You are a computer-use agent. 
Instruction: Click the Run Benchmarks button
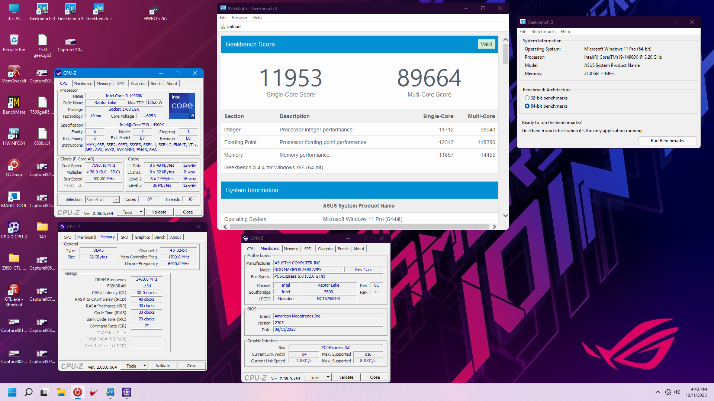[x=667, y=141]
